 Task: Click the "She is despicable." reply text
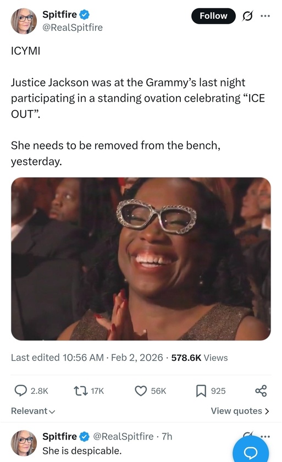[82, 451]
